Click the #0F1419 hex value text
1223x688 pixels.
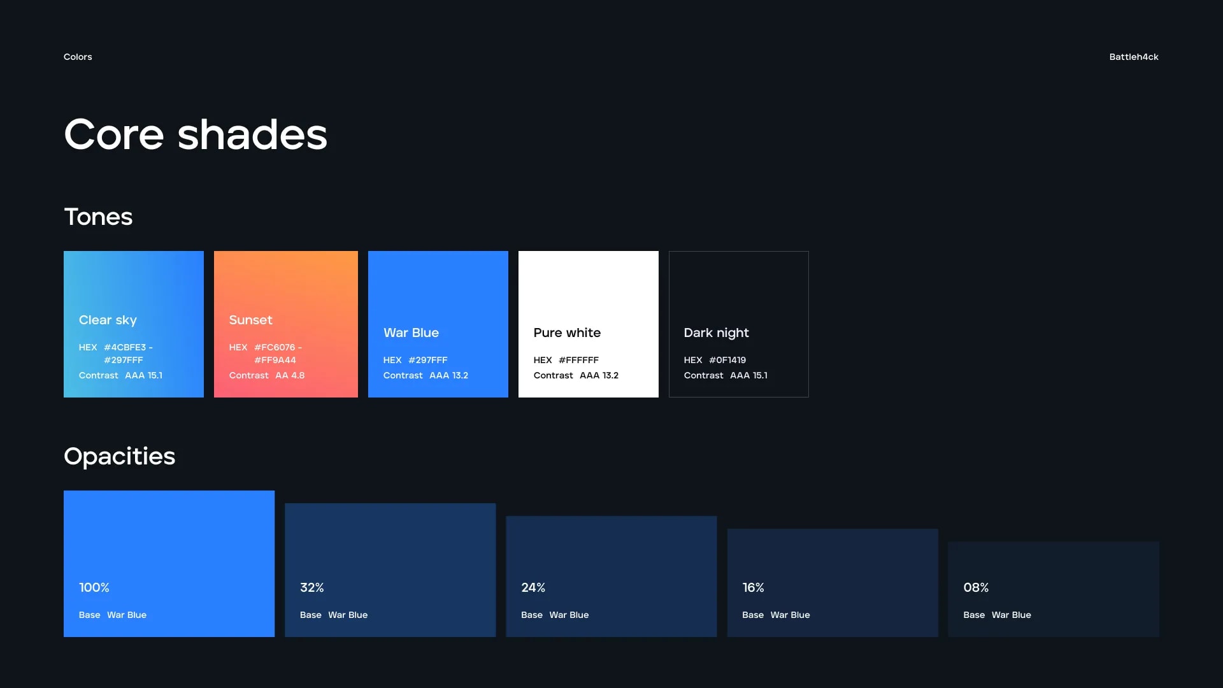(x=727, y=360)
